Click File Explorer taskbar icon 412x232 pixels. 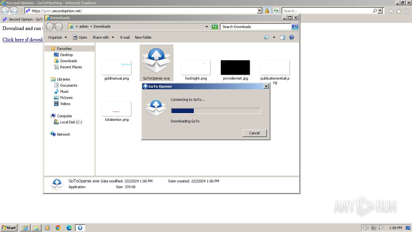tap(36, 228)
